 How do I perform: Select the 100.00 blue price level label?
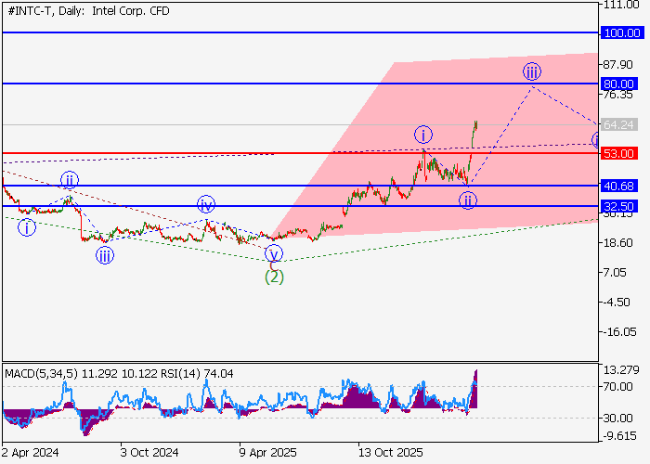622,32
